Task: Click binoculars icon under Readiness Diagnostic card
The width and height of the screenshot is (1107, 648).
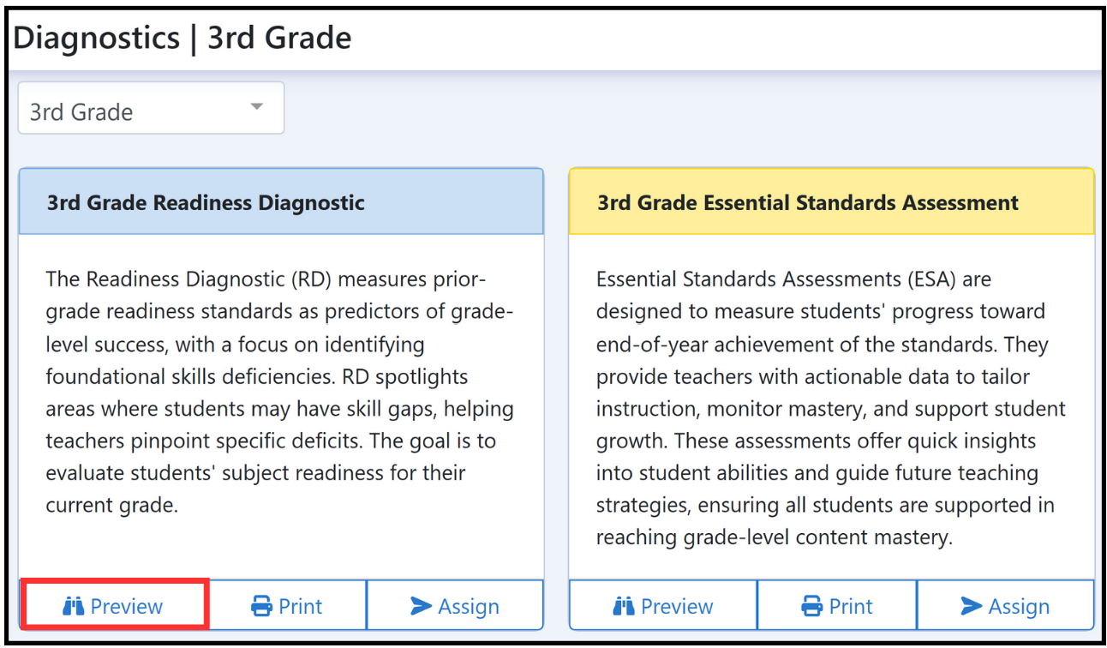Action: 74,607
